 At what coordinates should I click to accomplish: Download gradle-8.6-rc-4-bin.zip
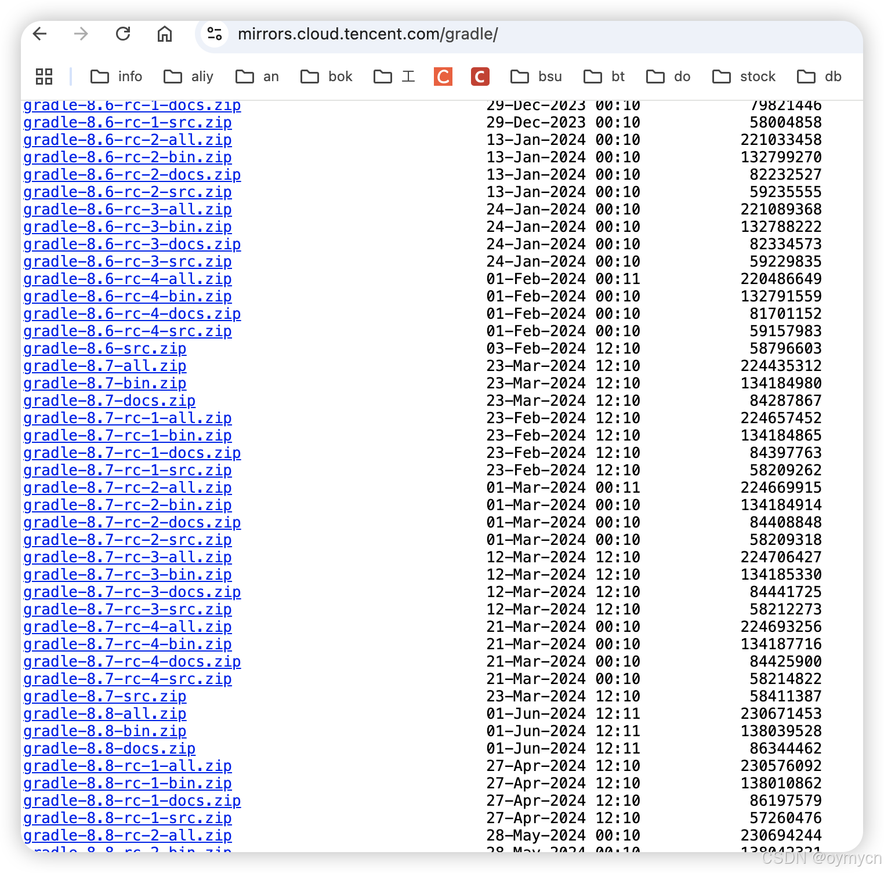128,296
